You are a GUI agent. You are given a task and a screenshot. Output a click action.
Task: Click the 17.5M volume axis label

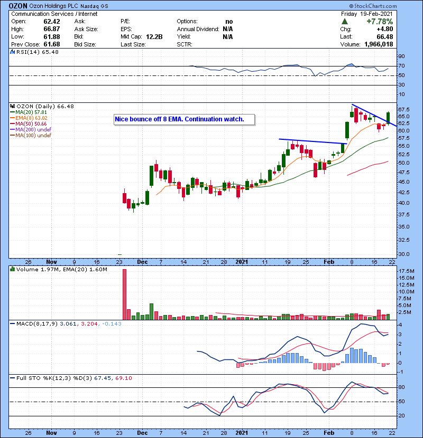point(407,271)
